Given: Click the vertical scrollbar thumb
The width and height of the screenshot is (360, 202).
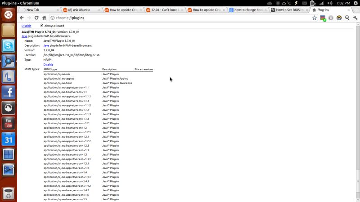Looking at the screenshot, I should pos(358,180).
